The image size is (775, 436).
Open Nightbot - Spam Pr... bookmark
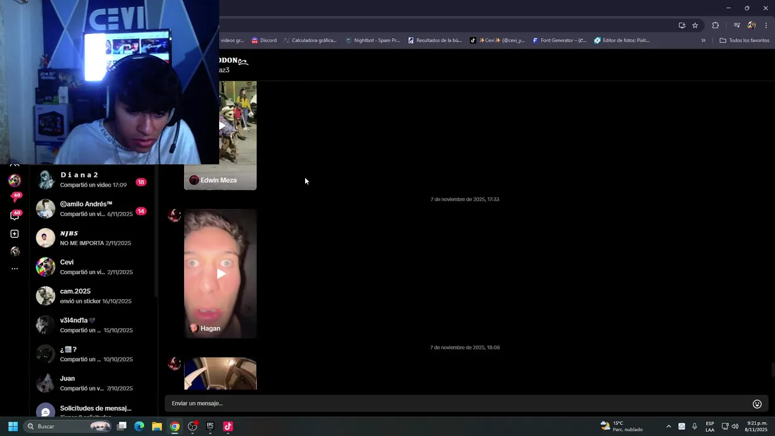click(x=373, y=41)
